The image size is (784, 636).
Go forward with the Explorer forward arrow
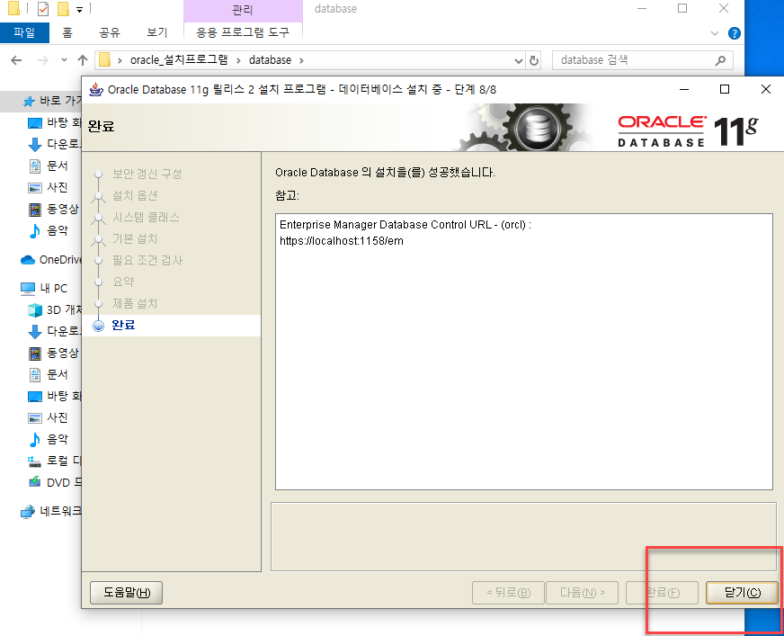point(43,60)
